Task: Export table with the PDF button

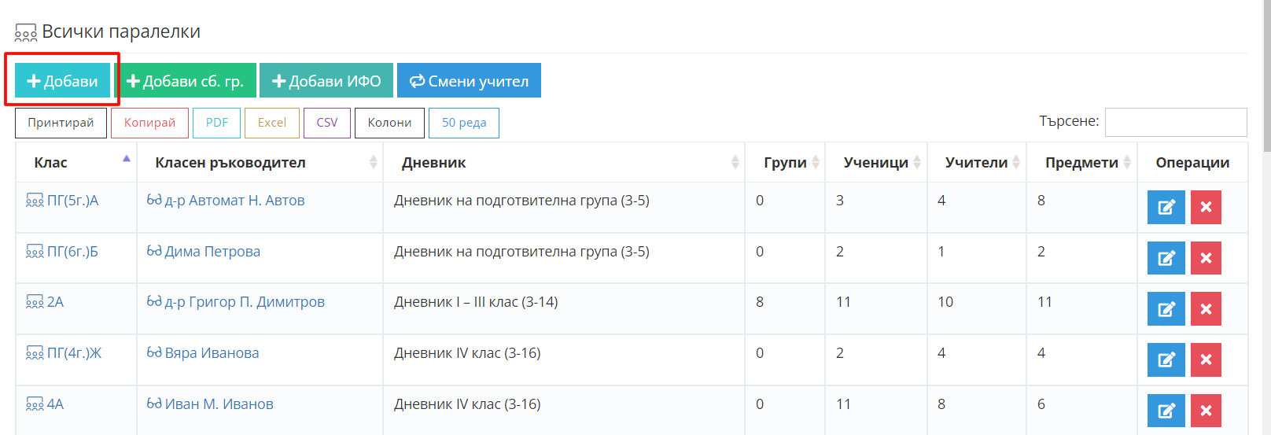Action: tap(216, 123)
